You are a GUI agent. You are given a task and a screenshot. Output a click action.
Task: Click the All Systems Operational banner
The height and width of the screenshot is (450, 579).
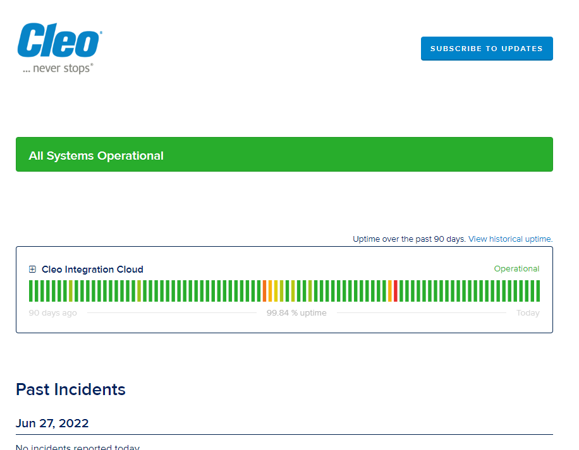click(x=284, y=154)
